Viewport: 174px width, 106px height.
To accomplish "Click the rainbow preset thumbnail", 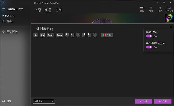I will (168, 17).
